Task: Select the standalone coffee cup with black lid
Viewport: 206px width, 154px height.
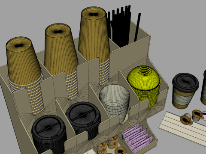Action: [x=185, y=91]
